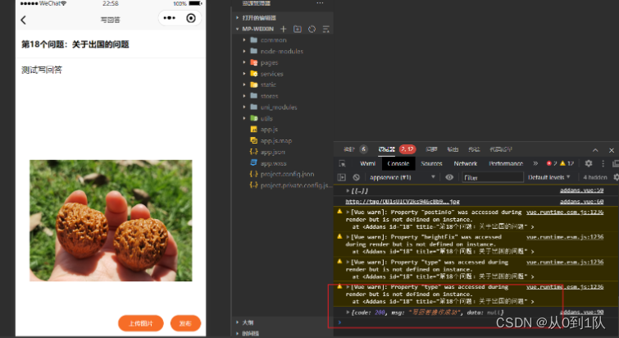The width and height of the screenshot is (619, 338).
Task: Switch to the 输出 panel tab
Action: tap(453, 149)
